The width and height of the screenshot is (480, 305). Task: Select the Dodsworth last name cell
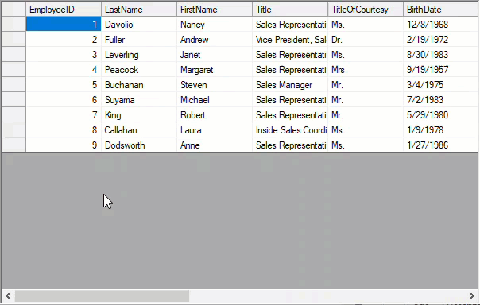tap(139, 145)
